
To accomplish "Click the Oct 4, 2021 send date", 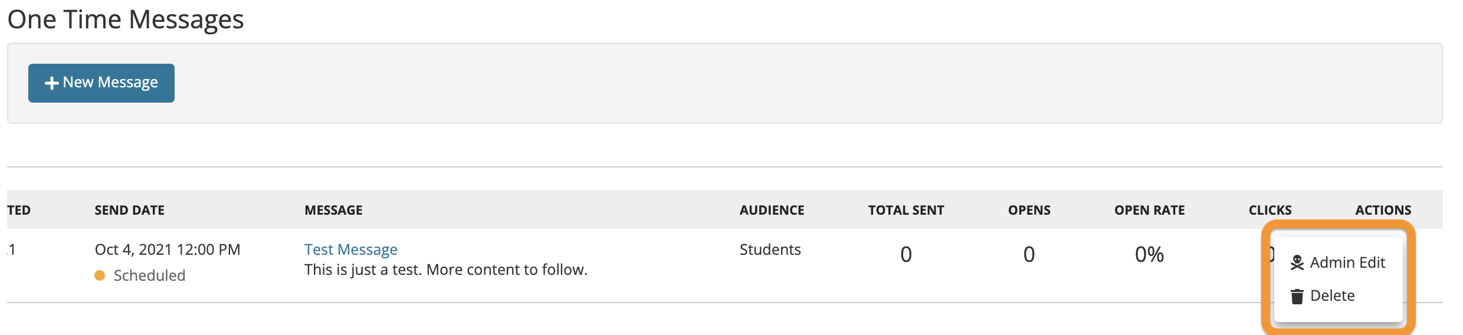I will pyautogui.click(x=168, y=249).
